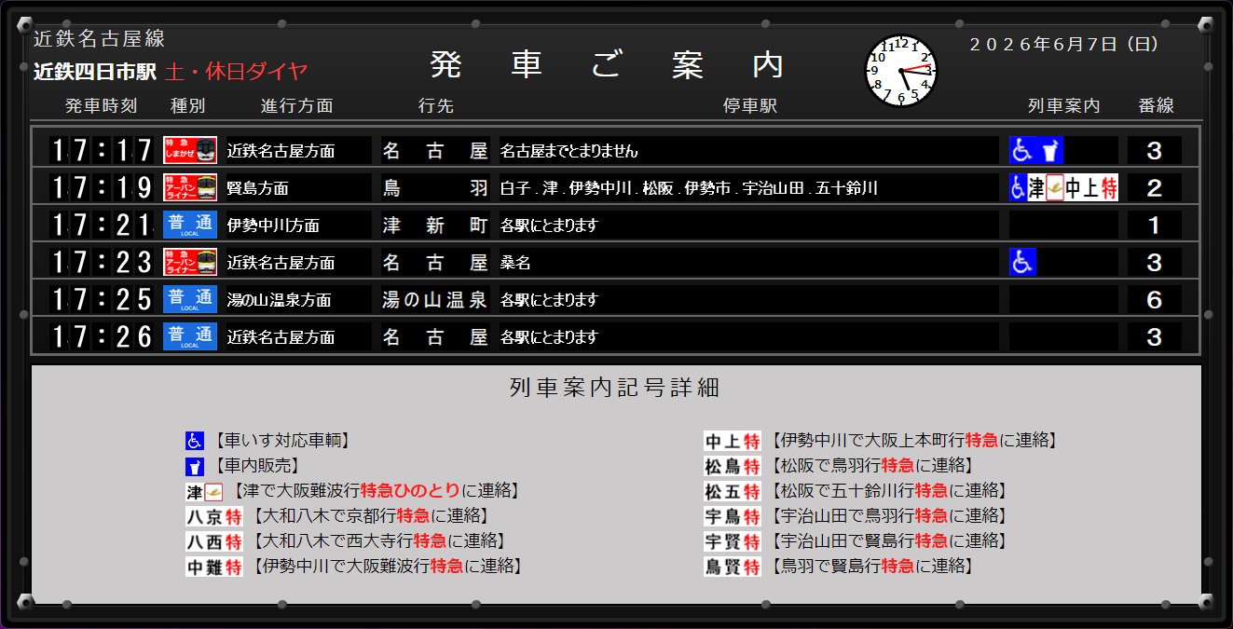The height and width of the screenshot is (629, 1233).
Task: Click the 近鉄四日市駅 station name
Action: pyautogui.click(x=95, y=71)
